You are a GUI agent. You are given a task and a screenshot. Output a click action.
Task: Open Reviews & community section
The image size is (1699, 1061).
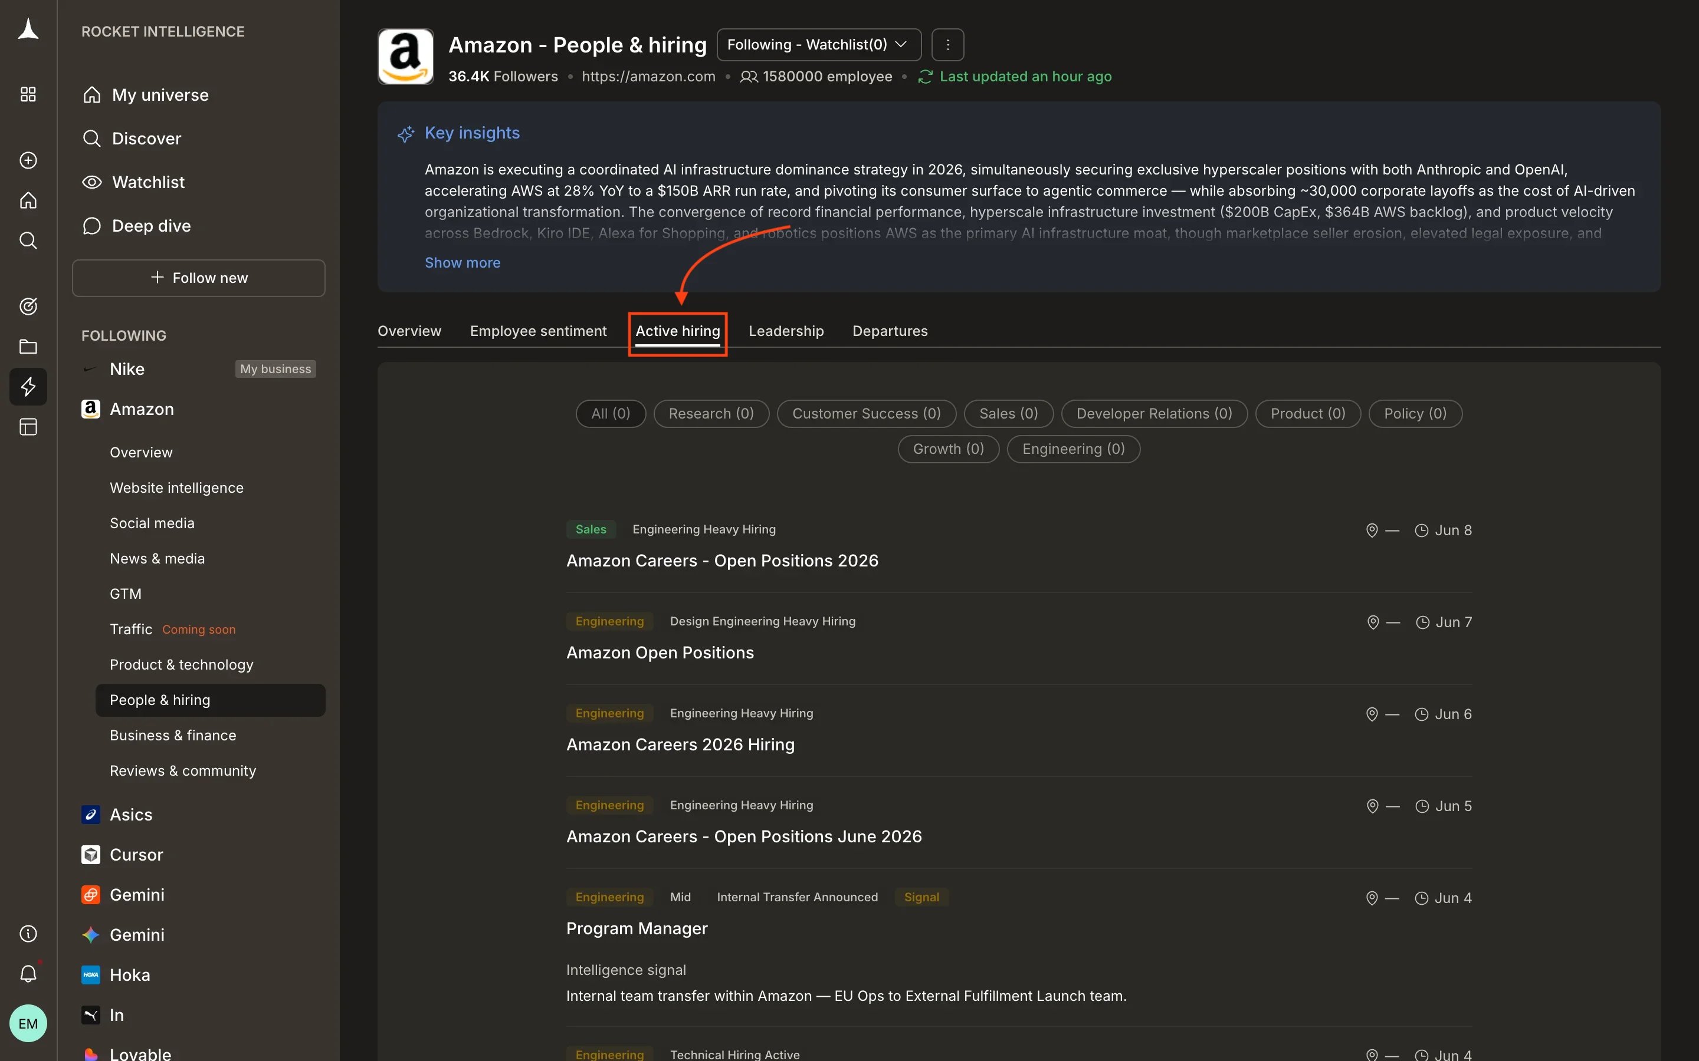pyautogui.click(x=182, y=770)
